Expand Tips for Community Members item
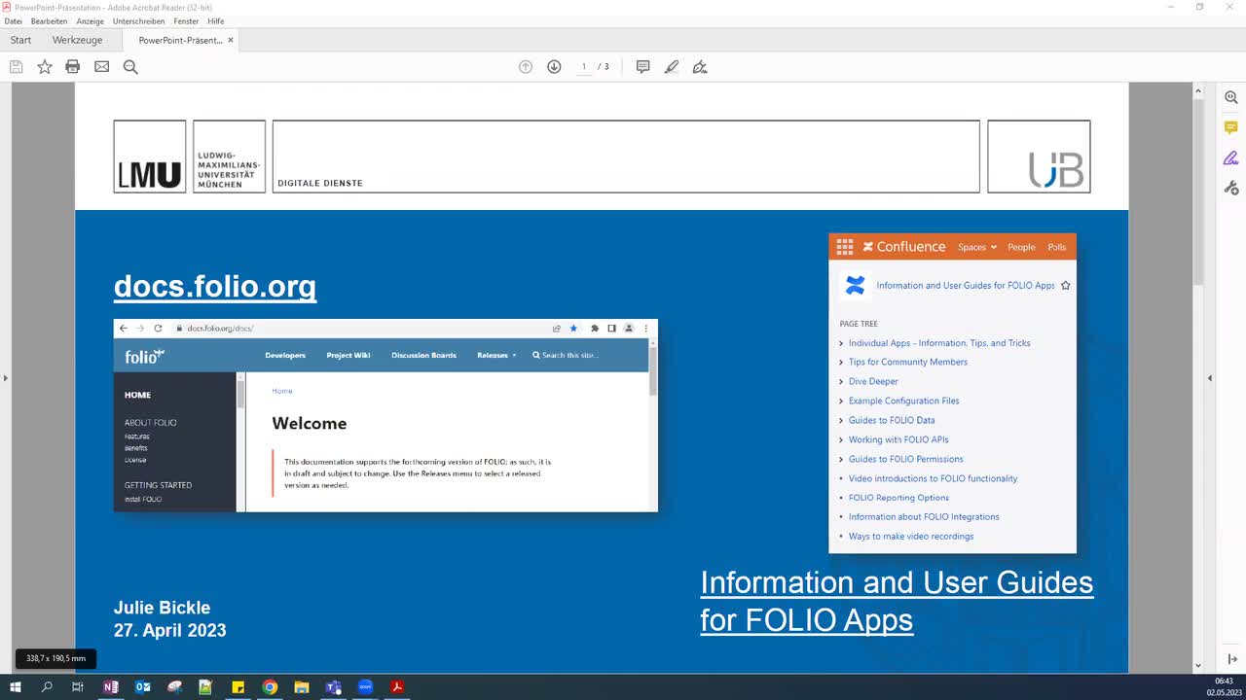This screenshot has height=700, width=1246. coord(841,362)
